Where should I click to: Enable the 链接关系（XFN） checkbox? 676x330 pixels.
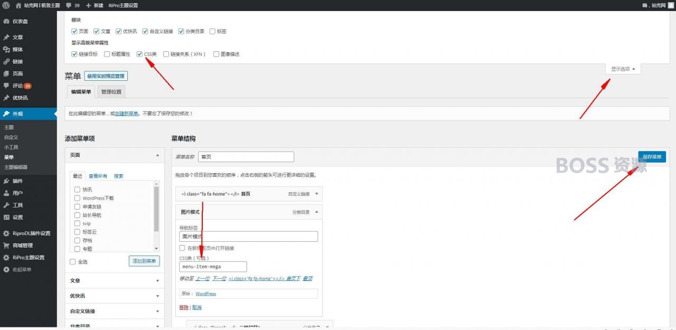166,54
